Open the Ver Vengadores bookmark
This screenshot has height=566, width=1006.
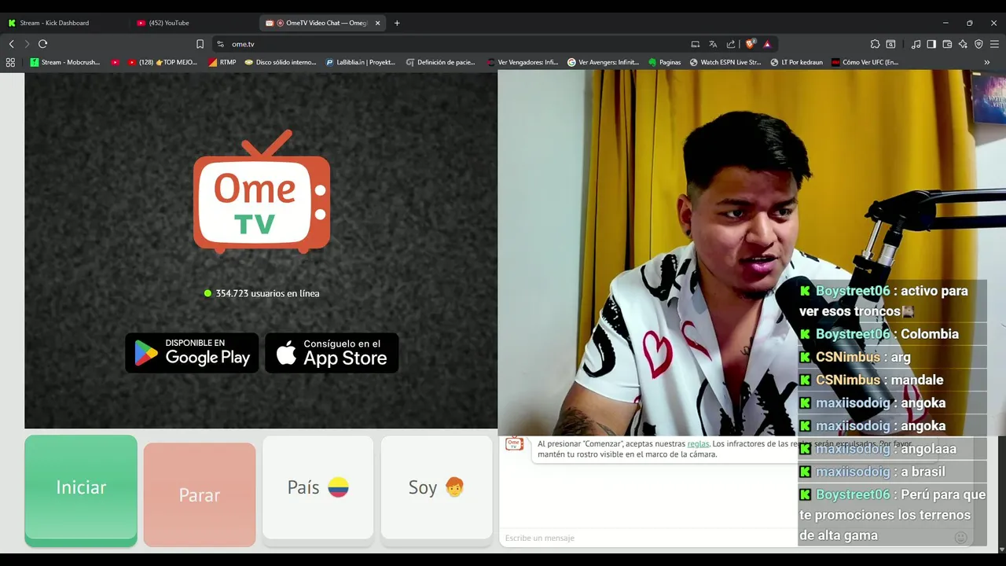(523, 62)
